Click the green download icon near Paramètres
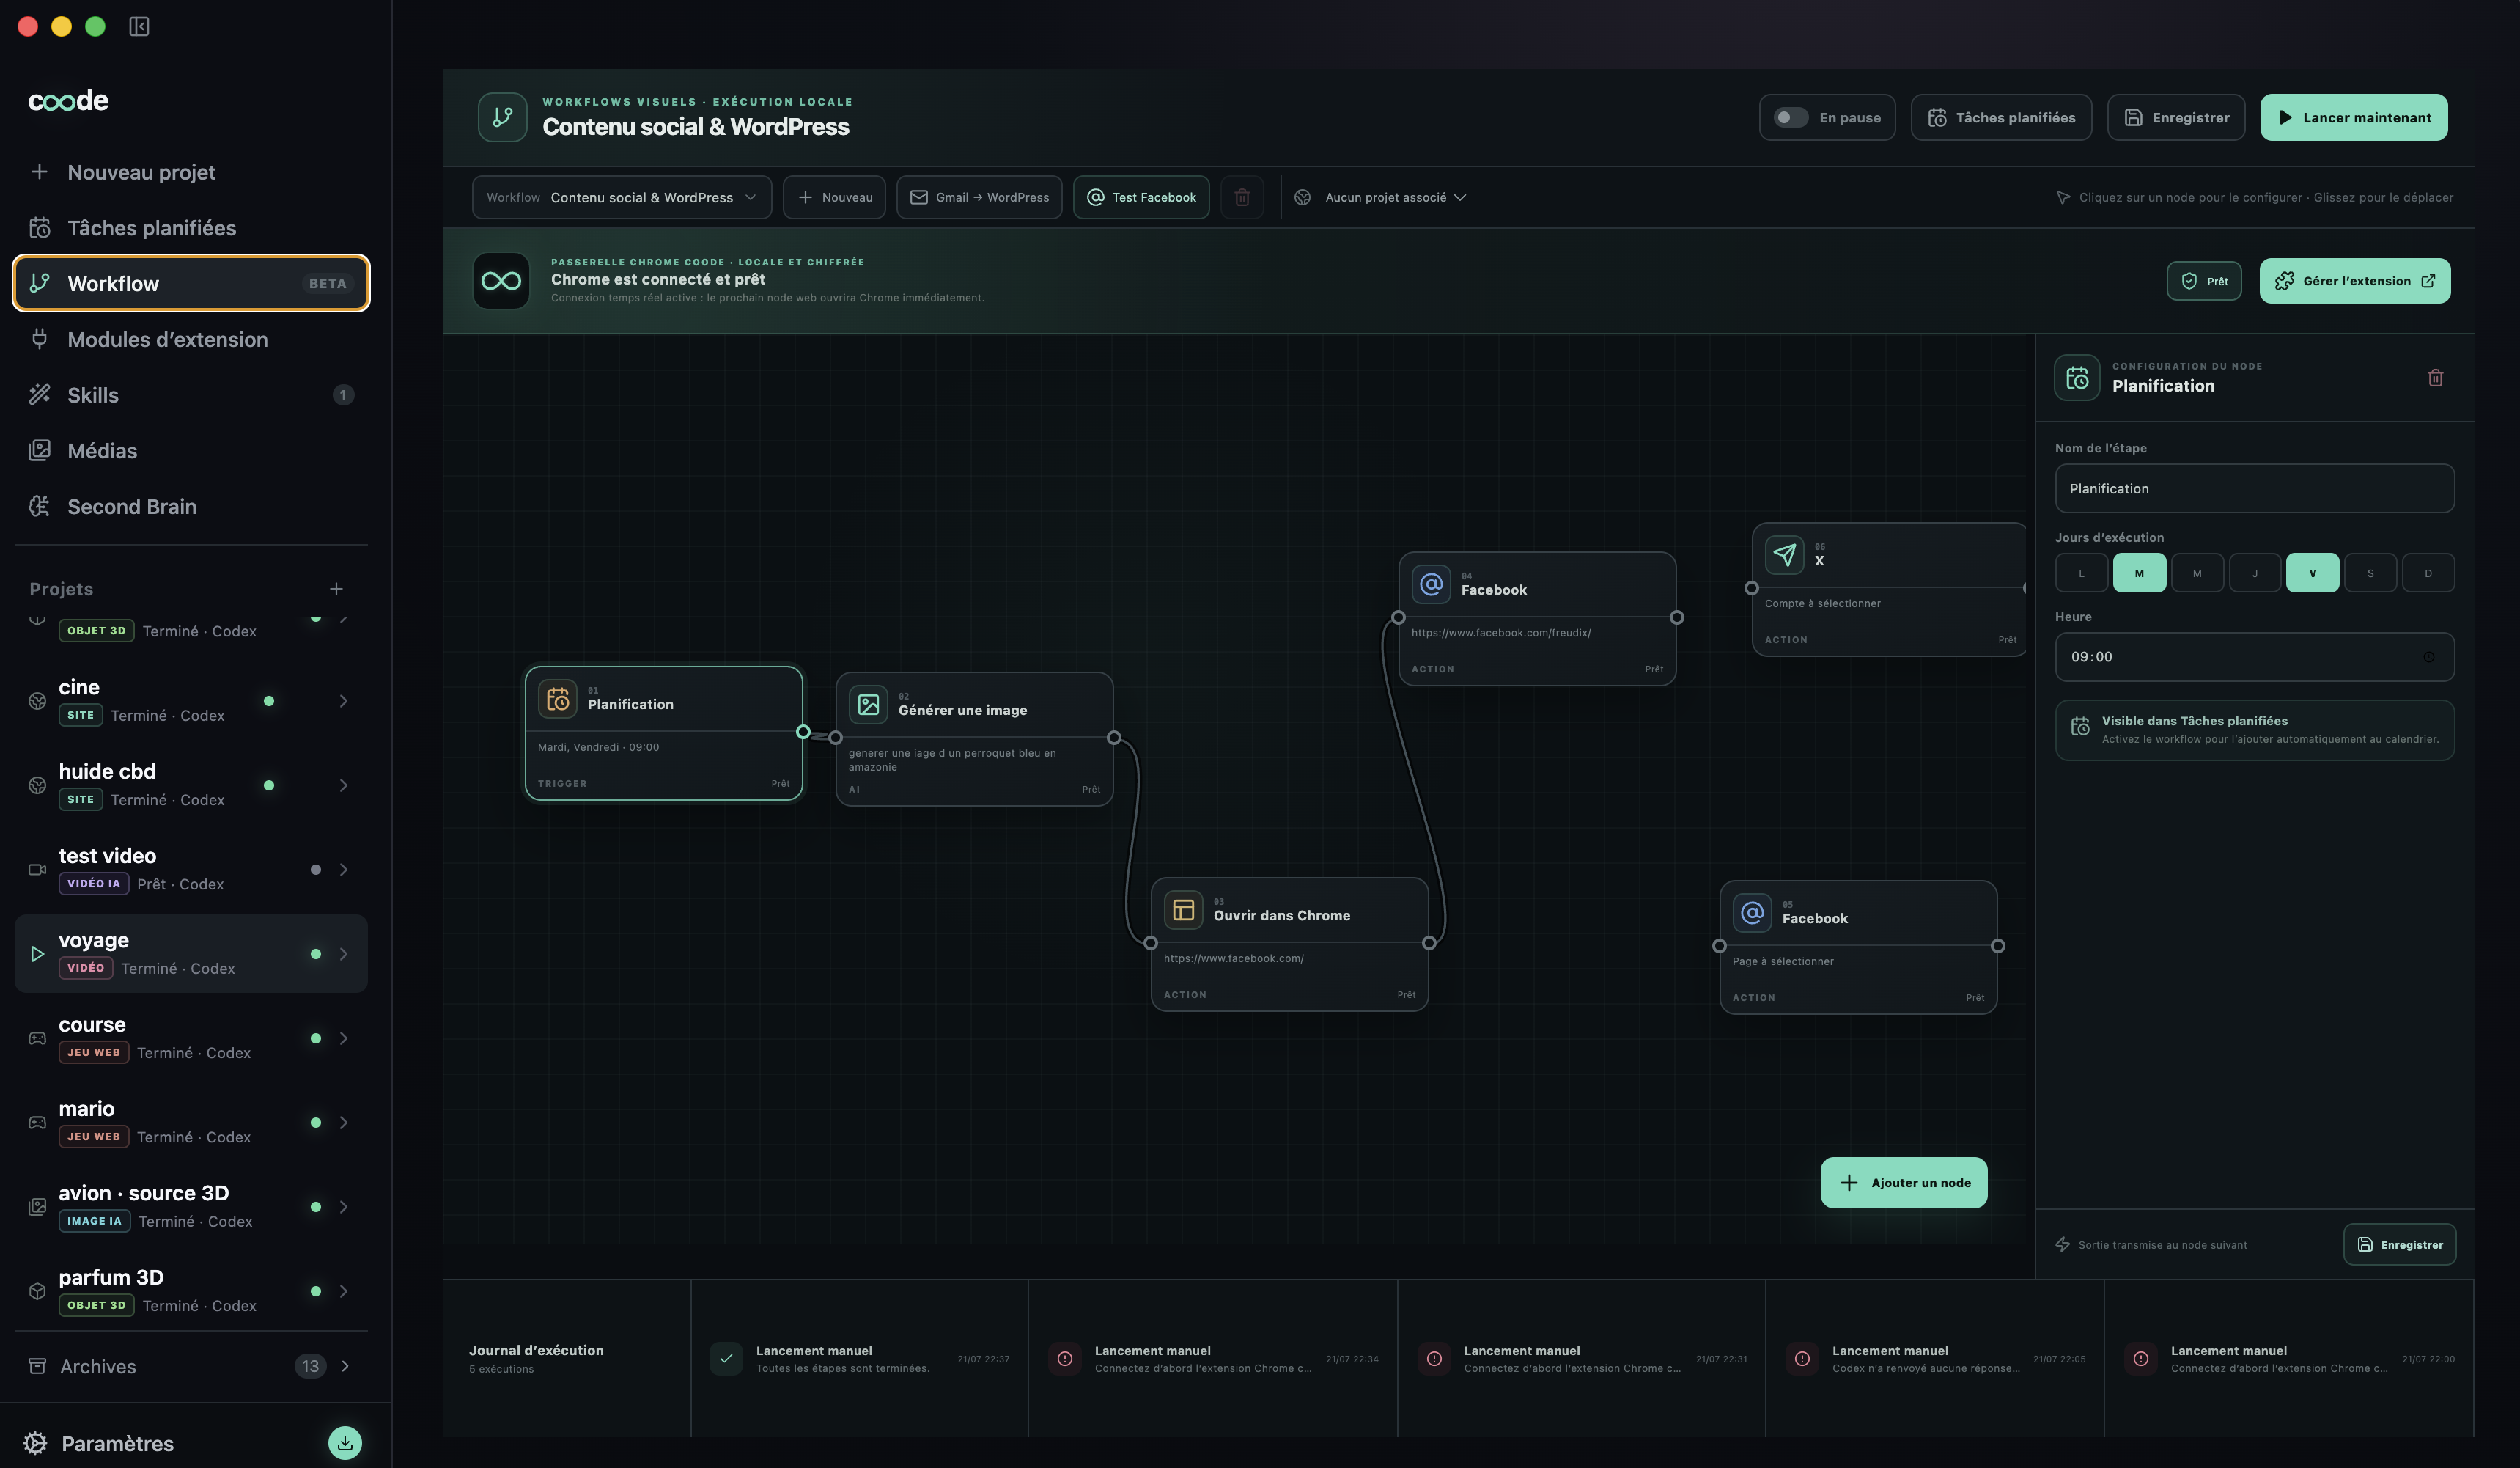This screenshot has width=2520, height=1468. click(x=345, y=1443)
